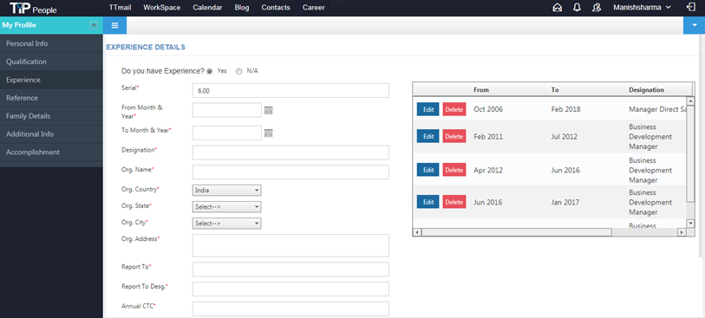Open the notifications bell icon
705x318 pixels.
577,7
